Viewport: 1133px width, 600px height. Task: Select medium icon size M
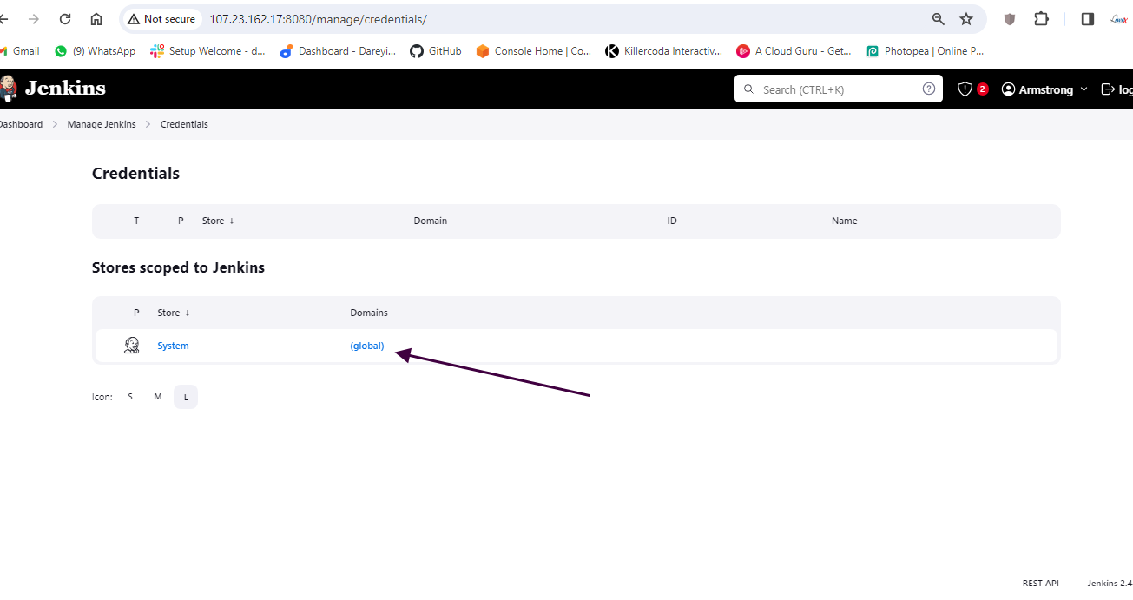[158, 397]
